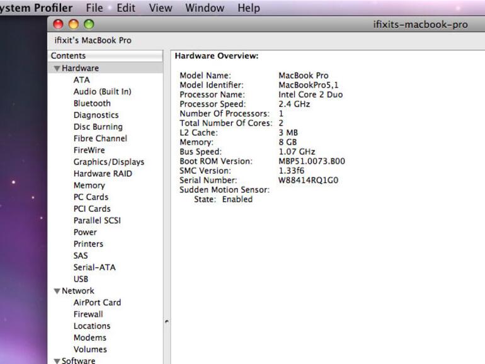
Task: Click the Model Name value MacBook Pro
Action: coord(304,76)
